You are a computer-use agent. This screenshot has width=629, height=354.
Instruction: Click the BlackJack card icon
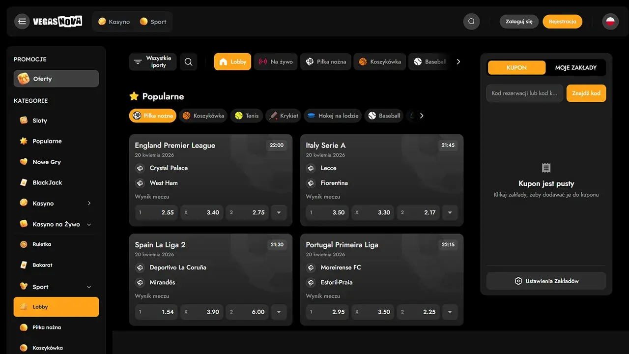pyautogui.click(x=24, y=182)
